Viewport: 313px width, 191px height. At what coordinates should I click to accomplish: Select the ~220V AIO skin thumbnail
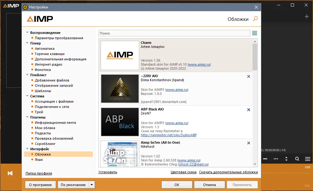(120, 89)
